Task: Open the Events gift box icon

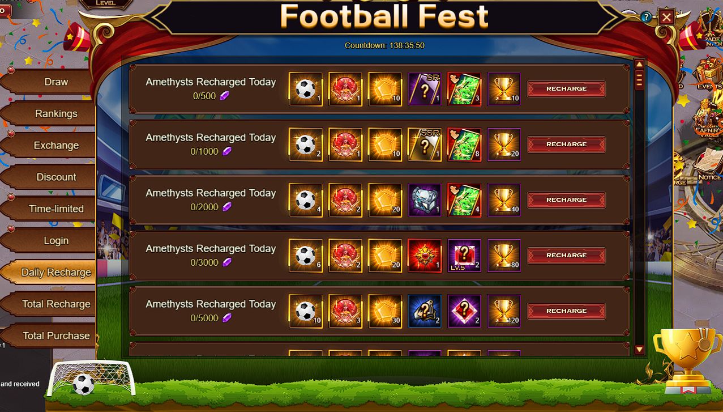Action: pos(708,74)
